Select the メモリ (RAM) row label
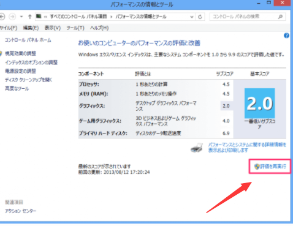Image resolution: width=293 pixels, height=226 pixels. [93, 94]
